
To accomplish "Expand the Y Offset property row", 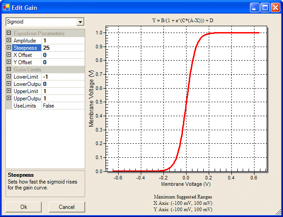I will (x=9, y=62).
